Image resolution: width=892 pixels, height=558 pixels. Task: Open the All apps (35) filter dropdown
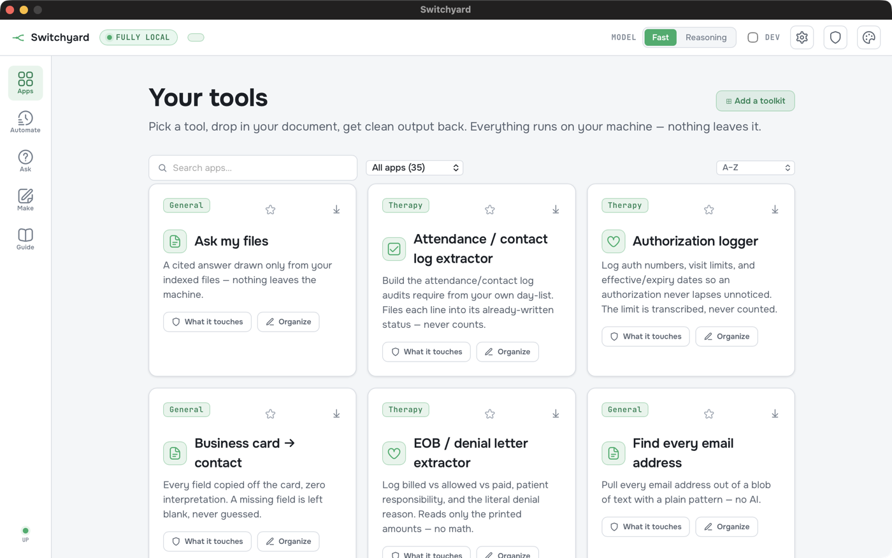415,168
